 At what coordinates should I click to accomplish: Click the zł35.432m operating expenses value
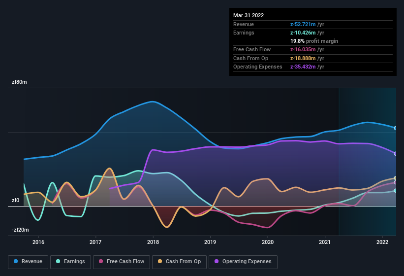click(x=303, y=67)
